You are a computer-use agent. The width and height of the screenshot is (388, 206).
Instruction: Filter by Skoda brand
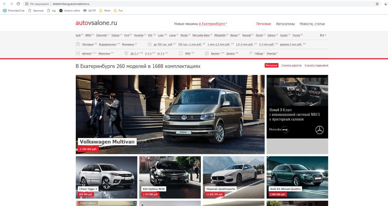click(259, 35)
